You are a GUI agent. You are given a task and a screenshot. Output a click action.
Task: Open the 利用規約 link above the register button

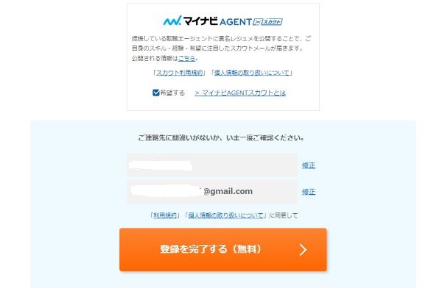click(x=165, y=215)
